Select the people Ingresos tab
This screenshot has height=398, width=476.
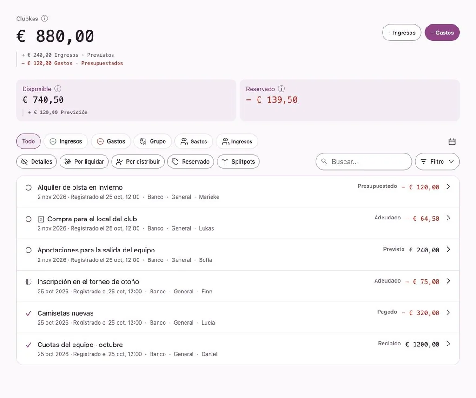click(237, 141)
